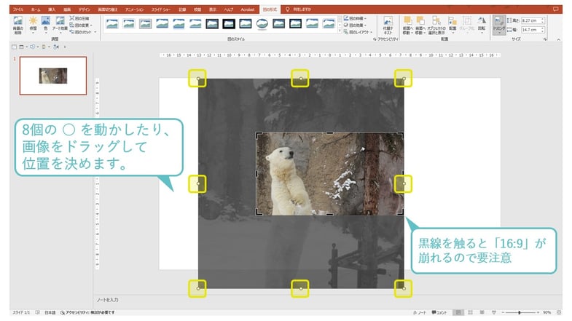Viewport: 572px width, 321px height.
Task: Click Compress Pictures (図の圧縮)
Action: (79, 18)
